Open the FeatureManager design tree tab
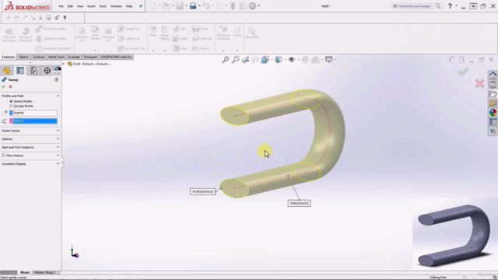 pos(7,71)
